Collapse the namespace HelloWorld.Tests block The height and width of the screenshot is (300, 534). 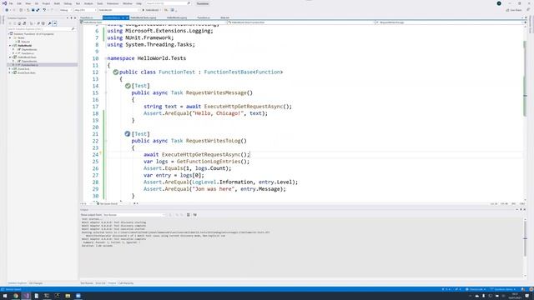tap(106, 58)
